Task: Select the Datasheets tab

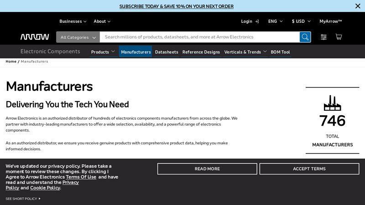Action: click(x=167, y=52)
